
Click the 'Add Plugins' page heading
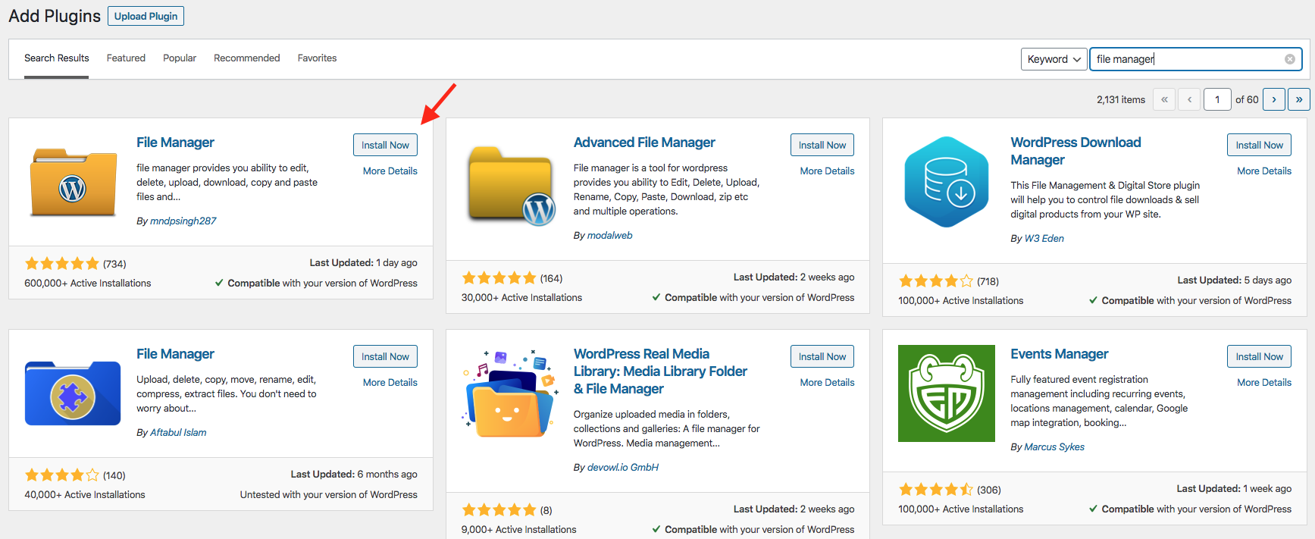(55, 16)
